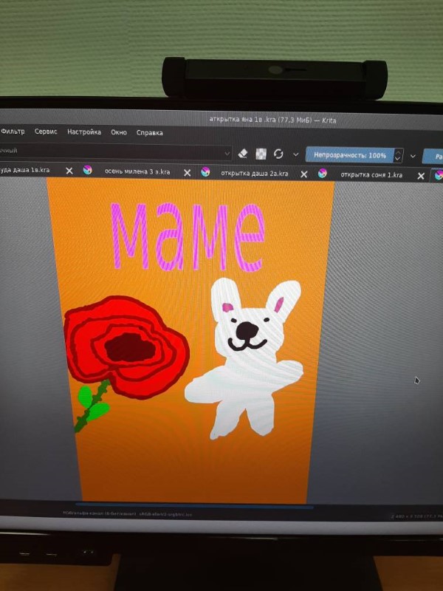The height and width of the screenshot is (591, 443).
Task: Switch to the открытка даша 2а.kra tab
Action: [255, 174]
